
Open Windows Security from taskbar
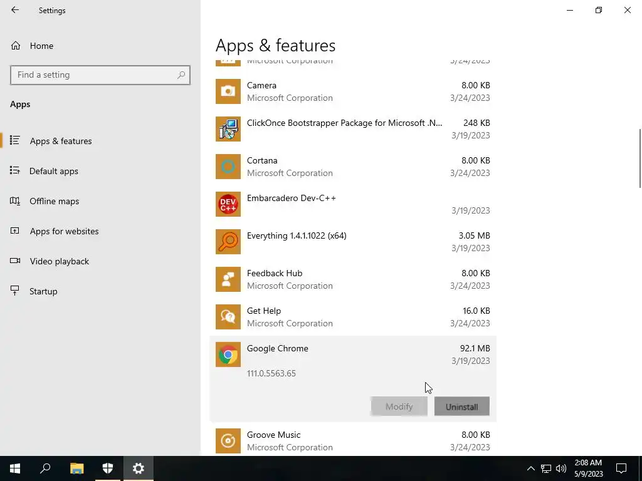108,468
